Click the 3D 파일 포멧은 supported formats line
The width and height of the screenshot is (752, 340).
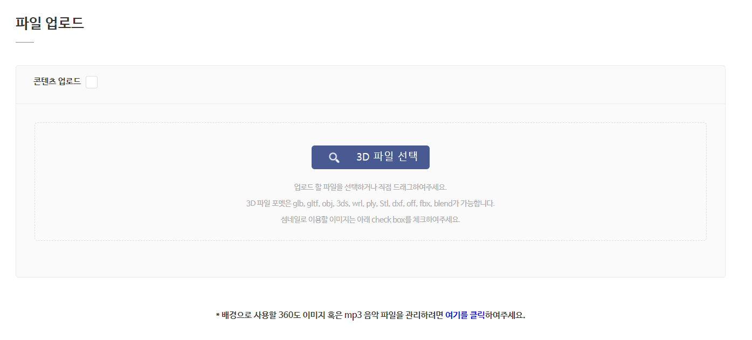[370, 204]
